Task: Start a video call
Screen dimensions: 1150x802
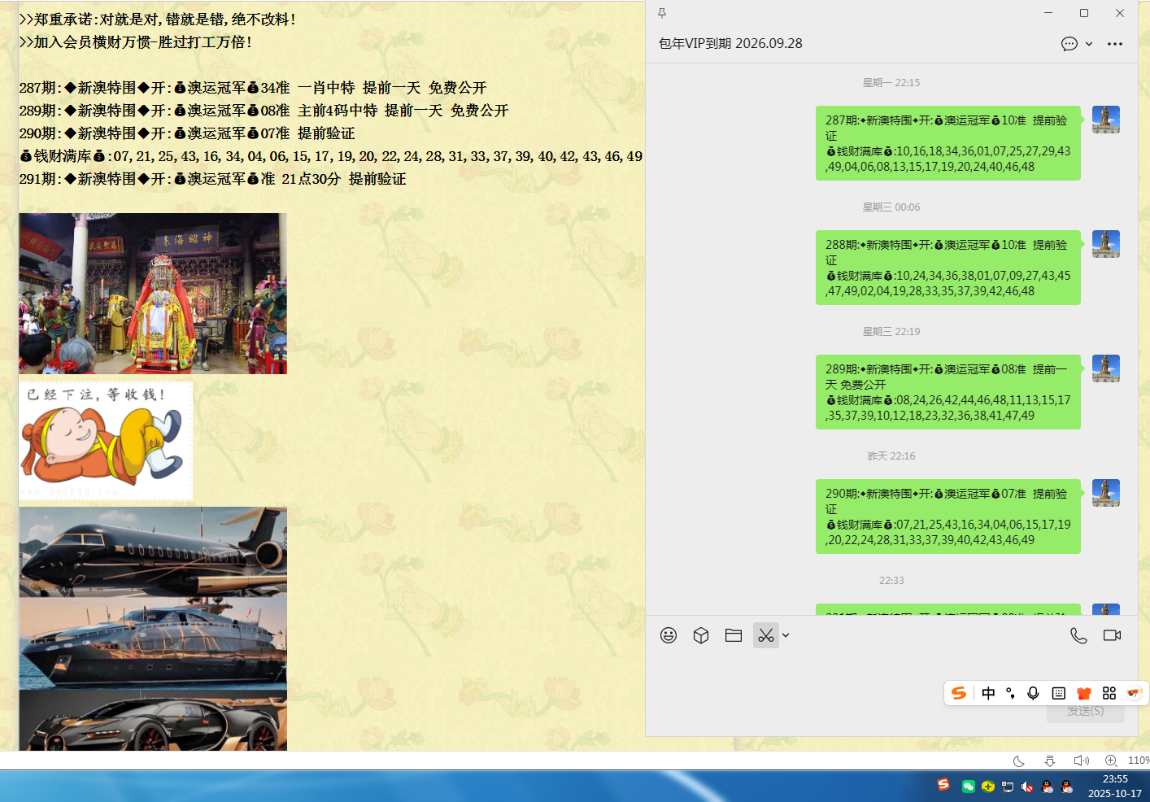Action: (x=1112, y=635)
